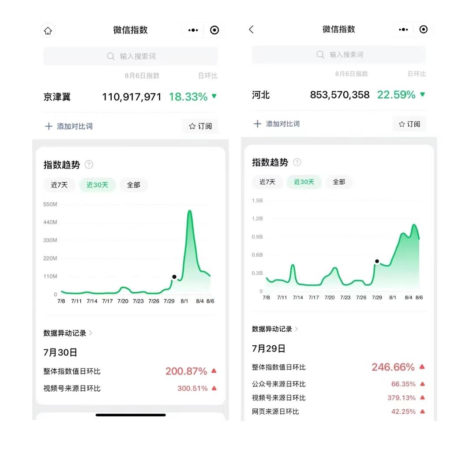Click the 7月30日 date heading
The height and width of the screenshot is (449, 473).
[60, 352]
